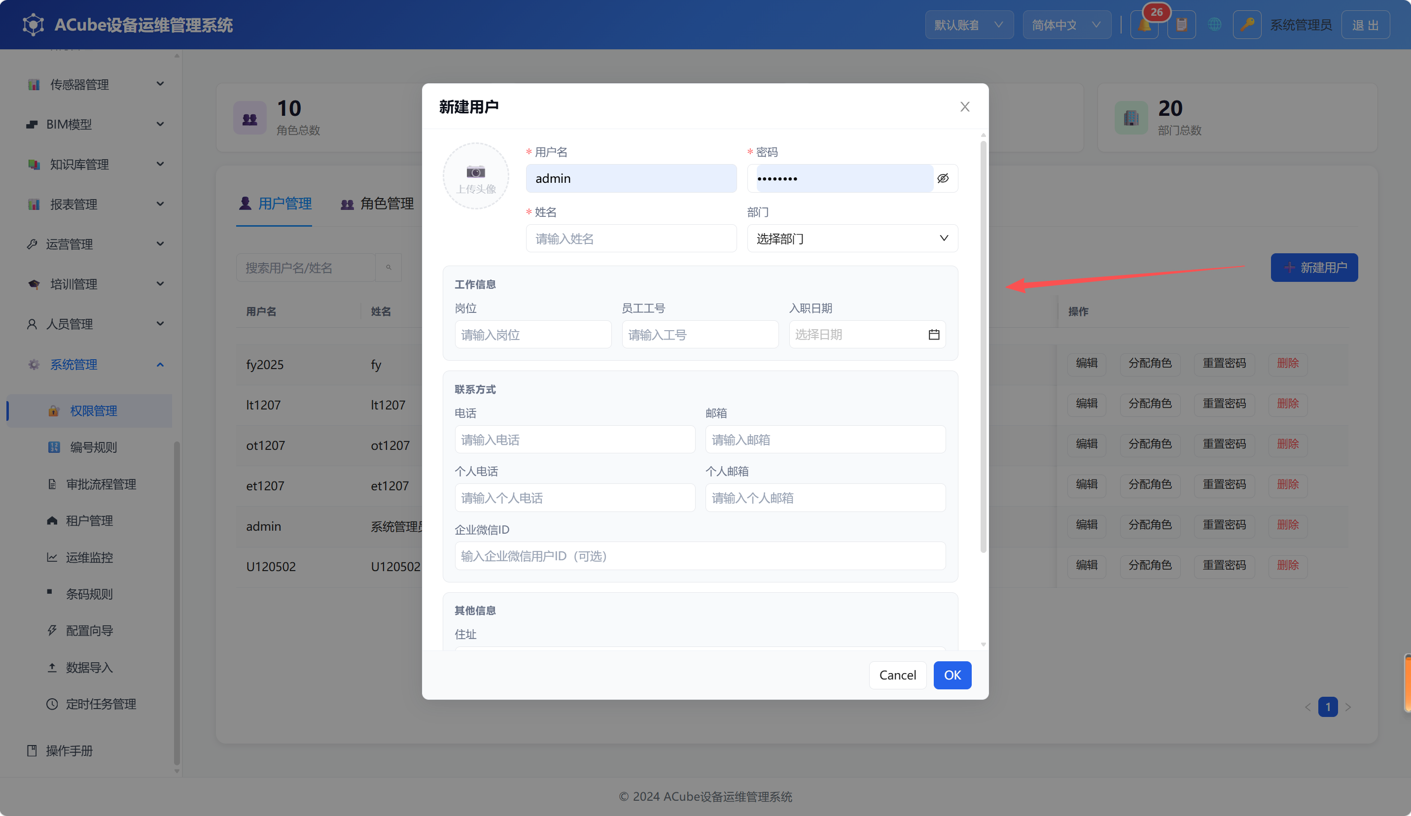Viewport: 1411px width, 816px height.
Task: Close the new user dialog
Action: point(965,107)
